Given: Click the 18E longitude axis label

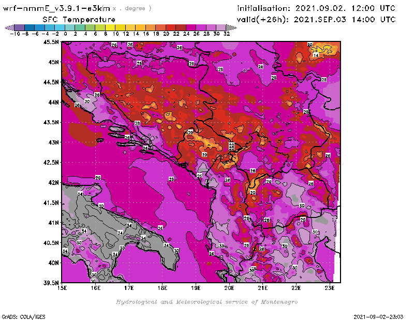Looking at the screenshot, I should [162, 288].
